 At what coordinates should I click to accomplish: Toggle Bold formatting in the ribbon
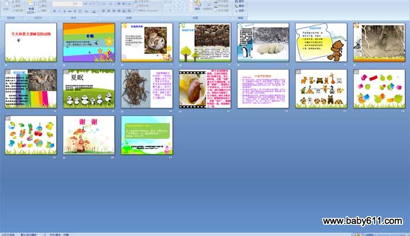pos(54,11)
